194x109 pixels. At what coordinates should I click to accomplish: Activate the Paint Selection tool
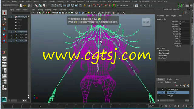tap(4, 24)
